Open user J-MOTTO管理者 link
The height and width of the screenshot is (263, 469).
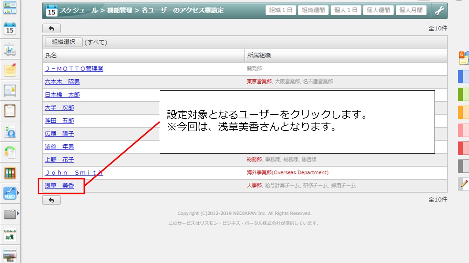(x=74, y=69)
